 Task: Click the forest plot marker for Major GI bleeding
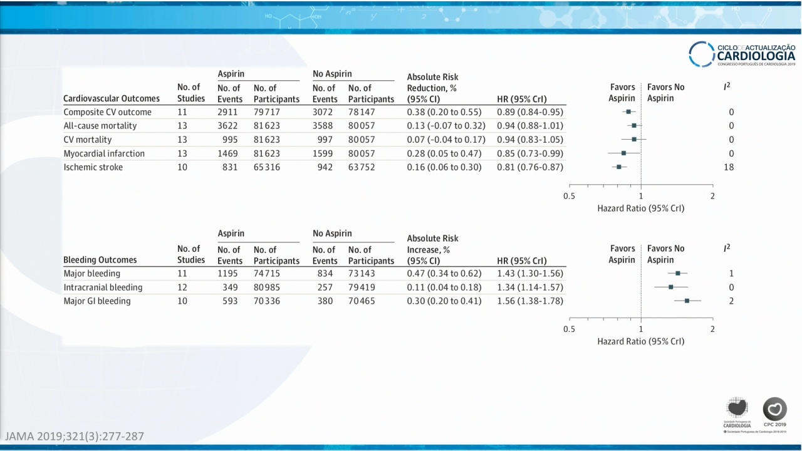(687, 301)
